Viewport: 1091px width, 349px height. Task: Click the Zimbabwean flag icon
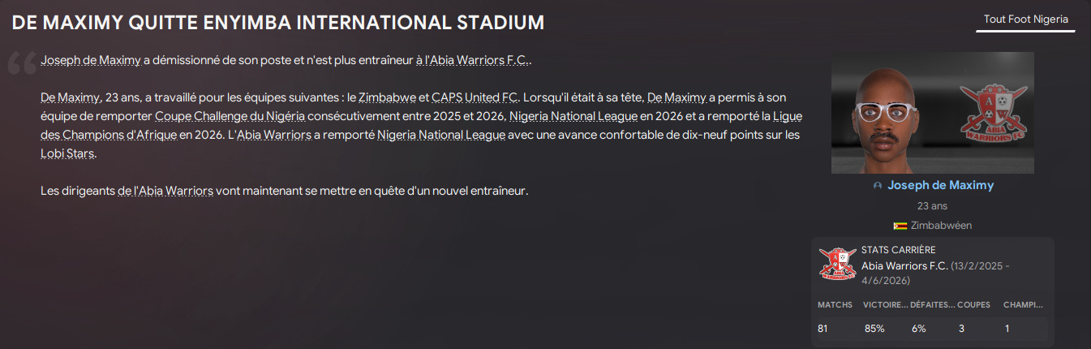click(x=900, y=226)
